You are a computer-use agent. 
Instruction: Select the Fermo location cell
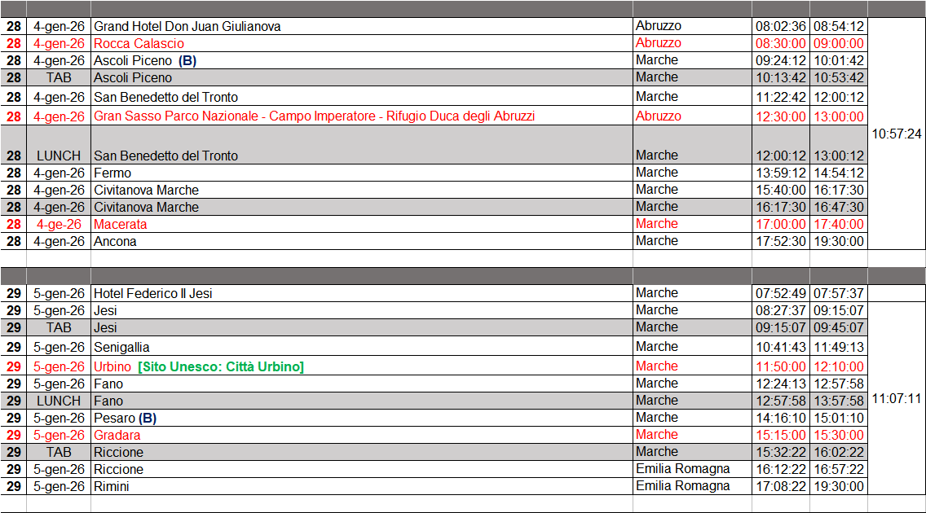pyautogui.click(x=112, y=173)
